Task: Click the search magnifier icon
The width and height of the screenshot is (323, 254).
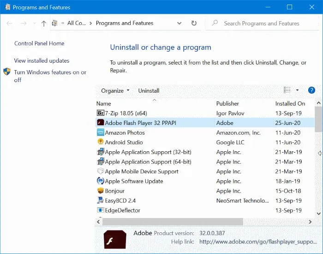Action: tap(215, 23)
